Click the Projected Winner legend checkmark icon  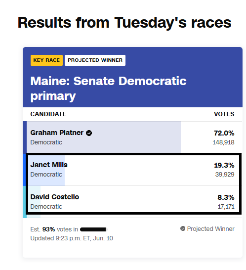[182, 228]
